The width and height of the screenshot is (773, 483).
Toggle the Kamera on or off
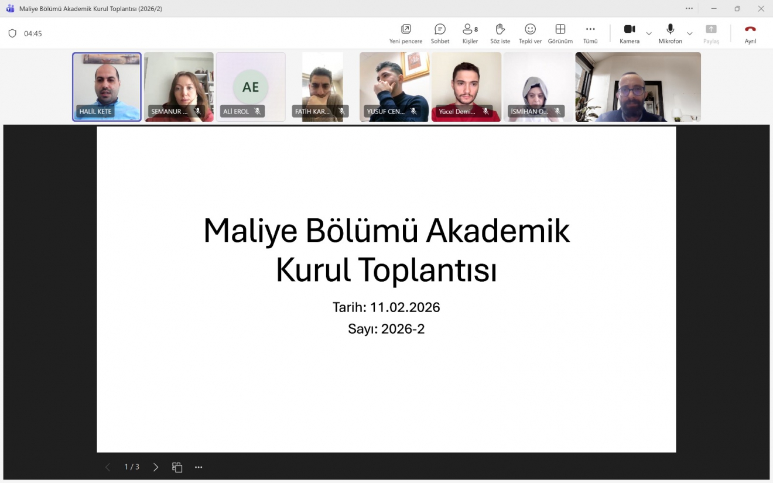(x=630, y=33)
